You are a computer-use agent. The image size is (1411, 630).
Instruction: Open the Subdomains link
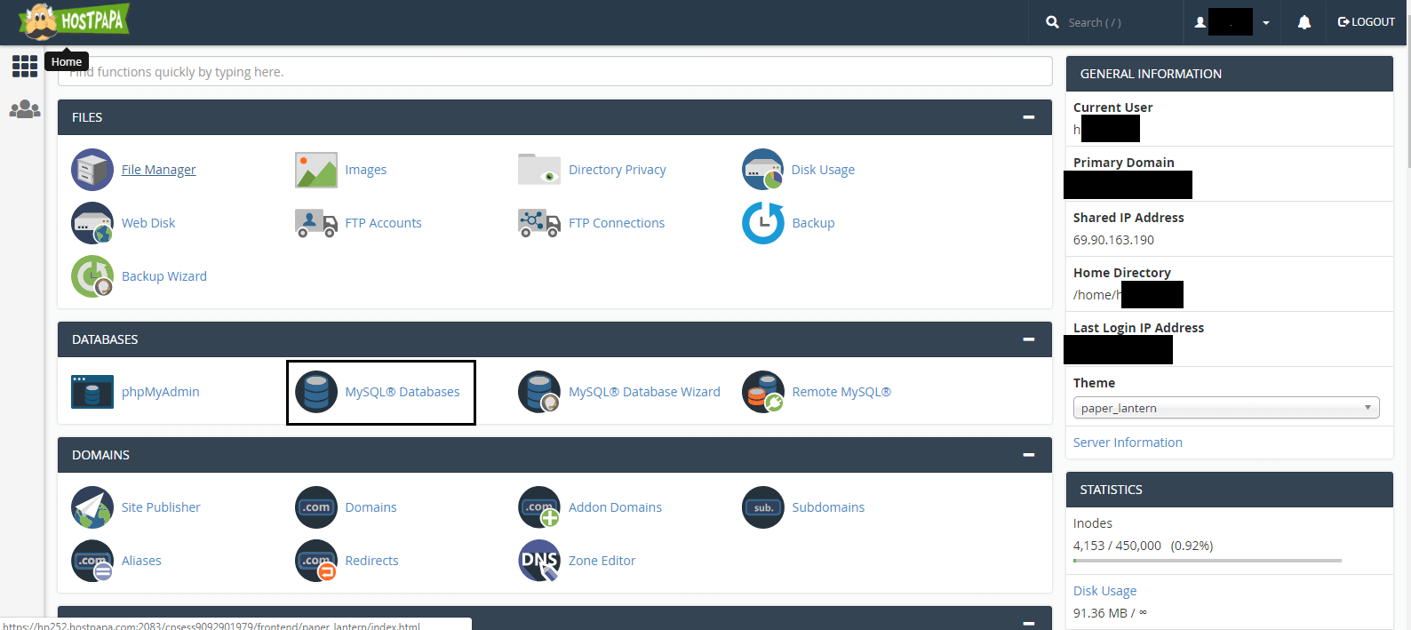pyautogui.click(x=828, y=507)
